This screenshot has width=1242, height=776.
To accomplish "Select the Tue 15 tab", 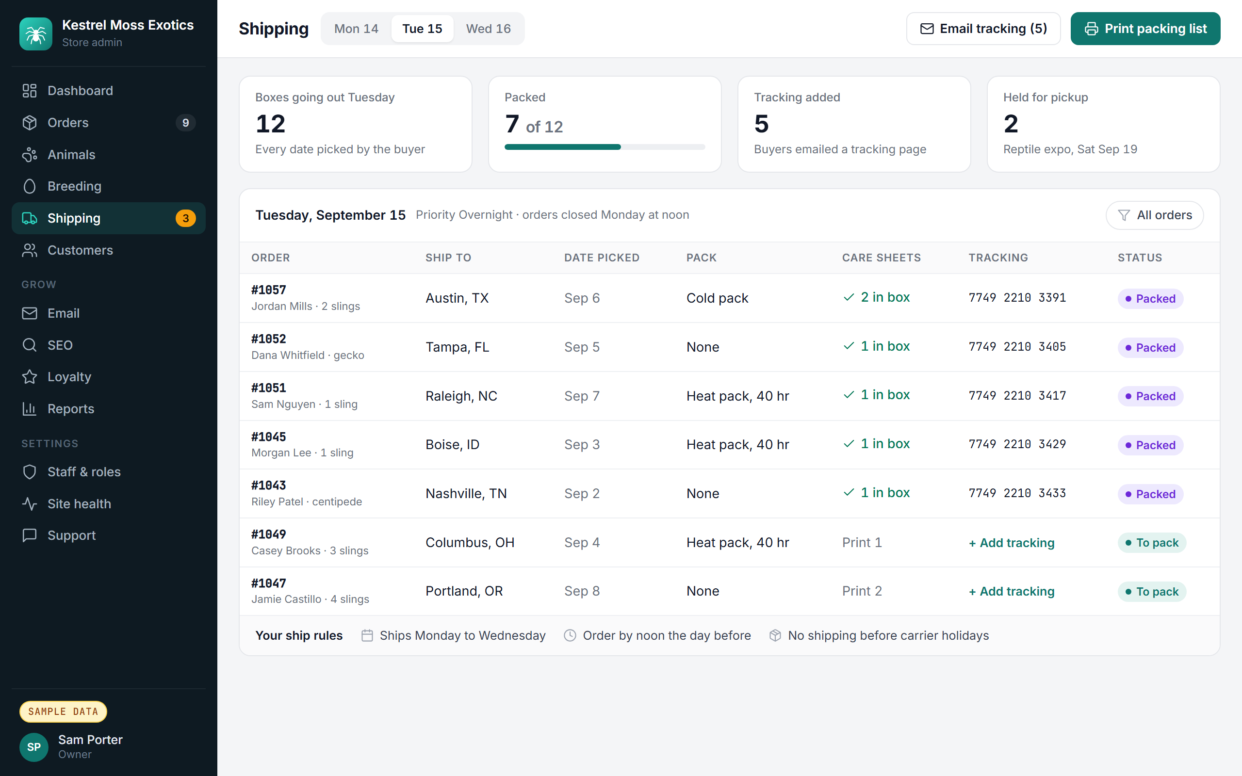I will click(422, 29).
